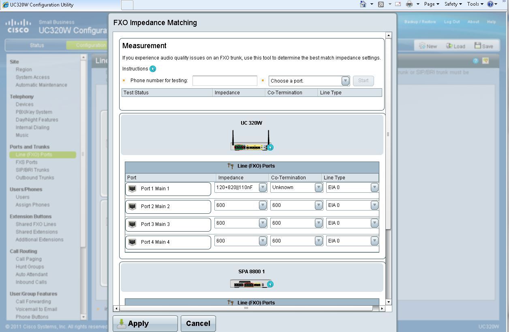The width and height of the screenshot is (509, 332).
Task: Open Port 2 Line Type dropdown
Action: [x=374, y=205]
